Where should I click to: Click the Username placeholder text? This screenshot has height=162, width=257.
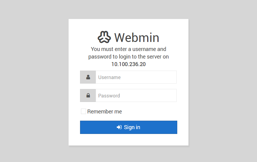[109, 77]
